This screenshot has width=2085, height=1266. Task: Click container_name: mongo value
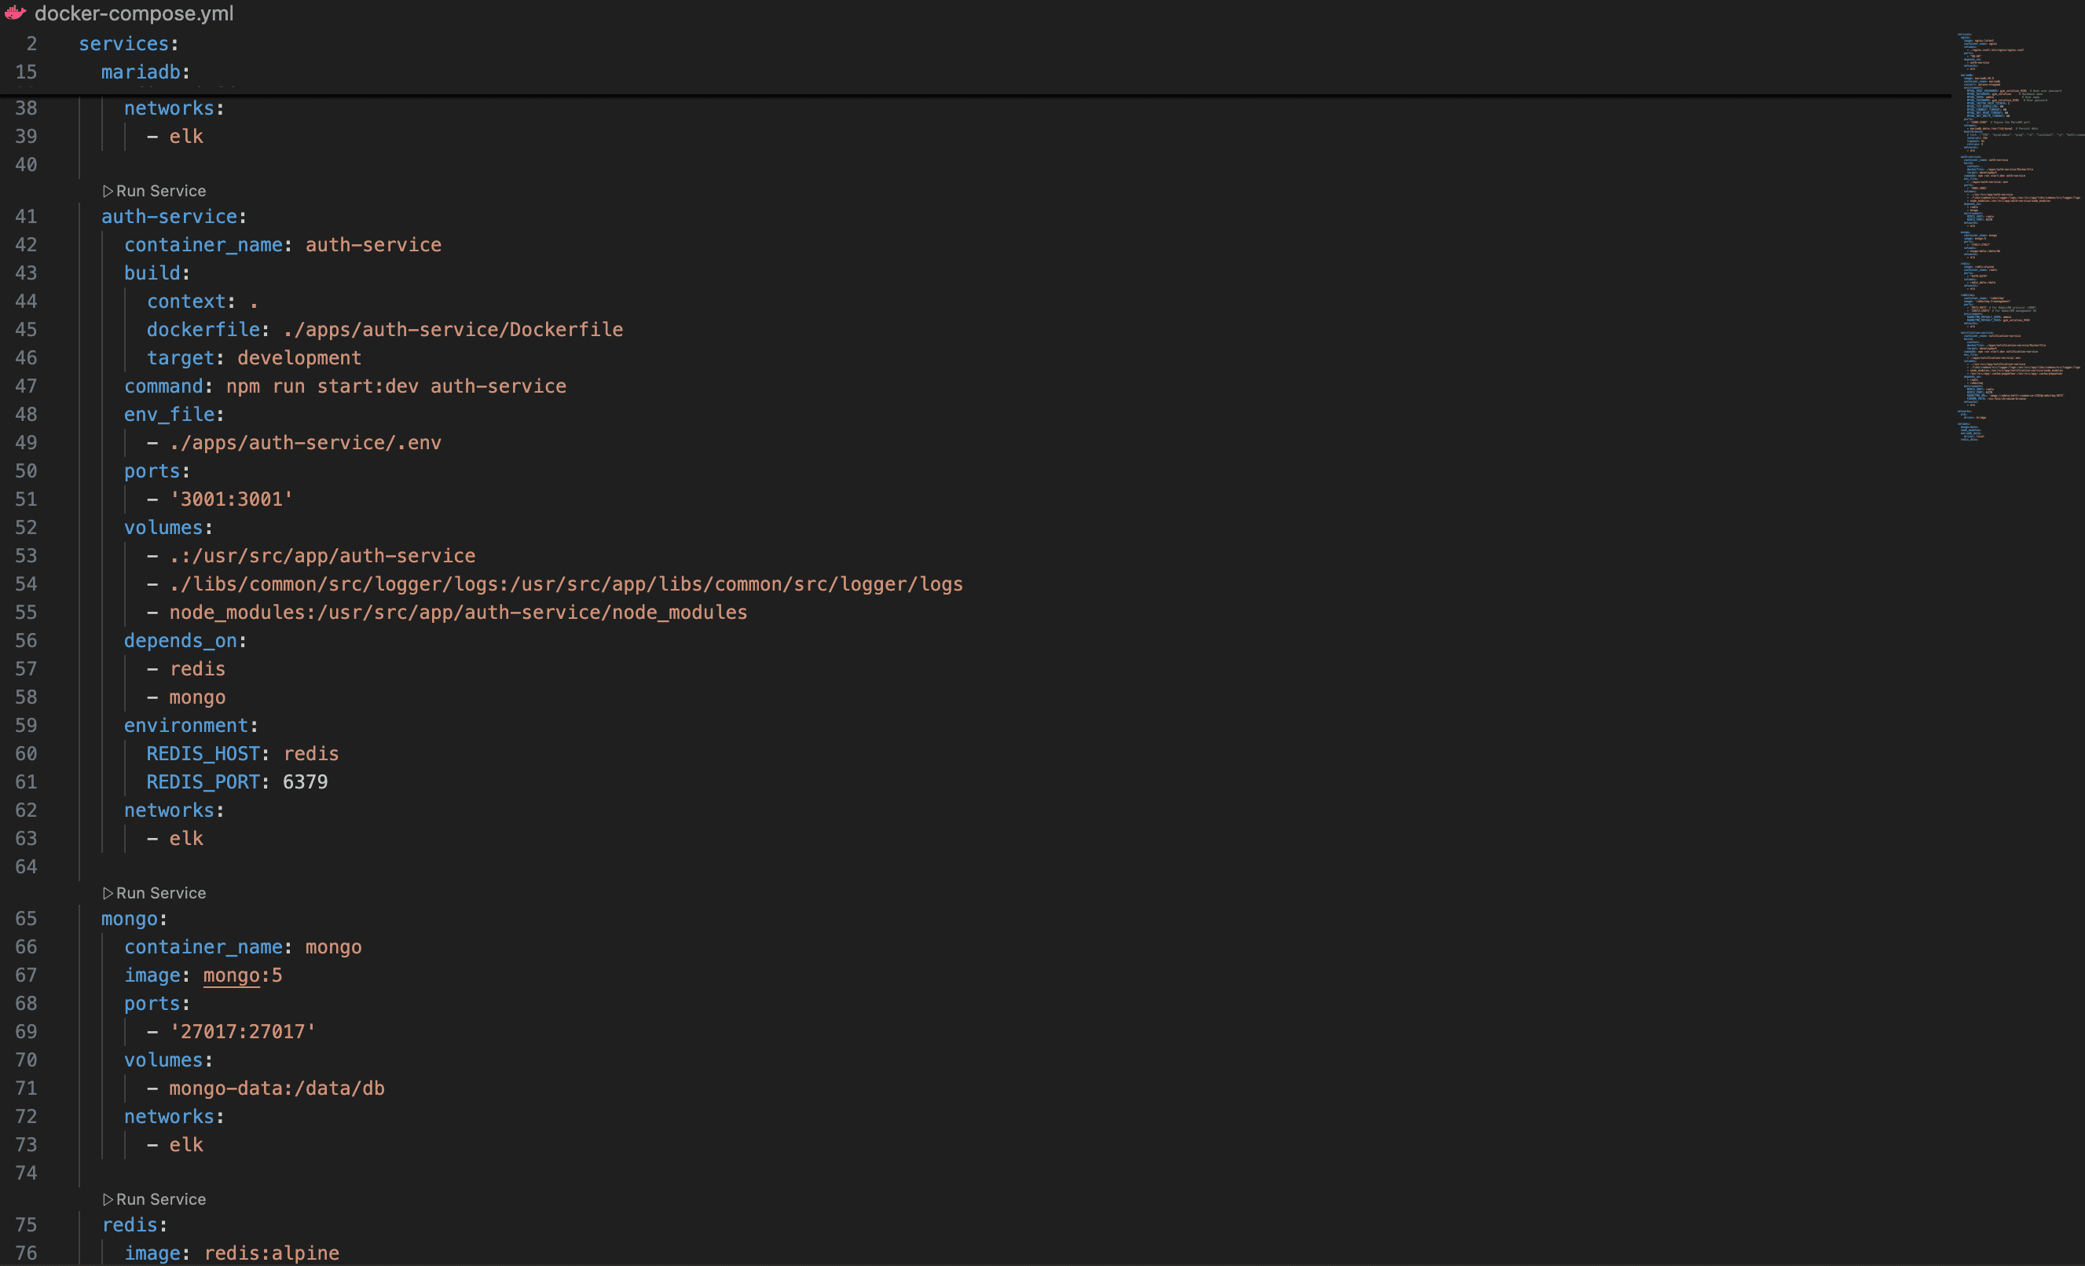coord(333,947)
